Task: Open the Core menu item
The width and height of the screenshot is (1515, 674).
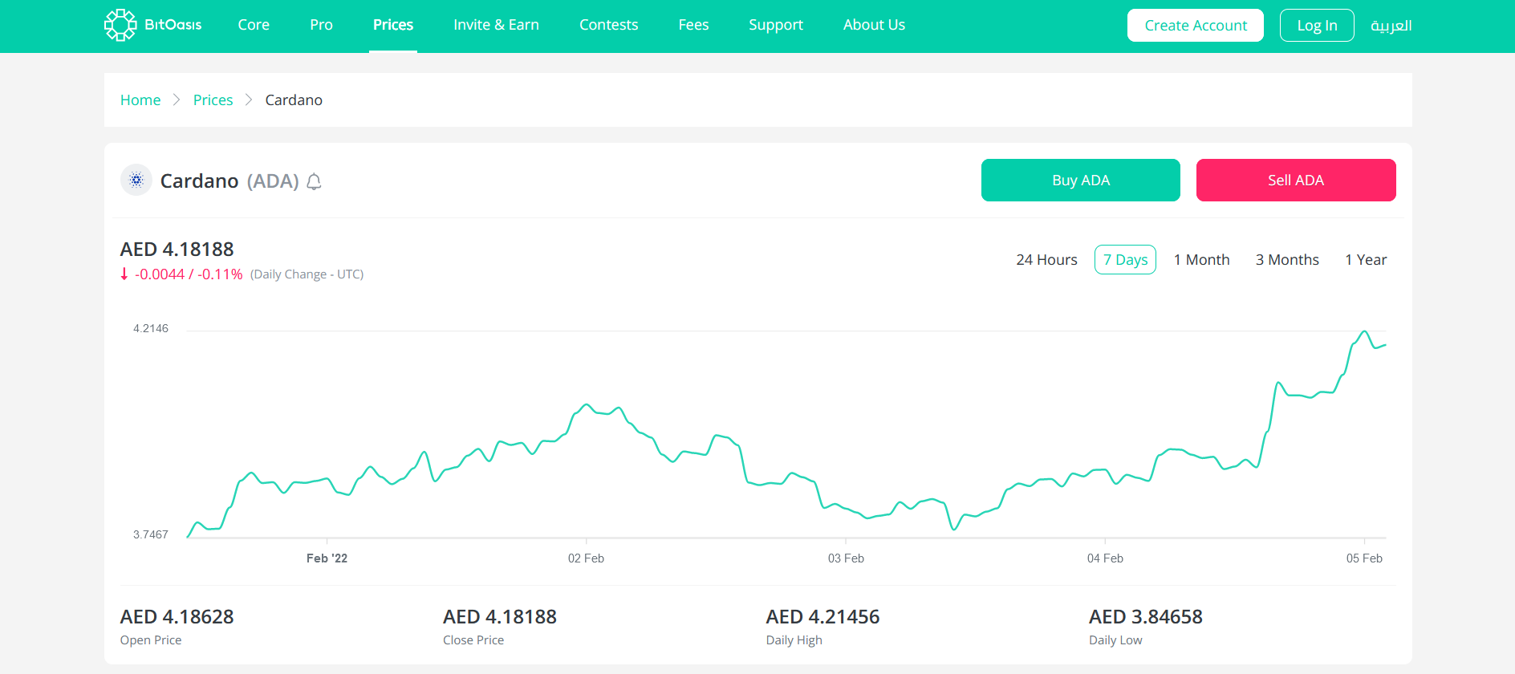Action: click(x=254, y=25)
